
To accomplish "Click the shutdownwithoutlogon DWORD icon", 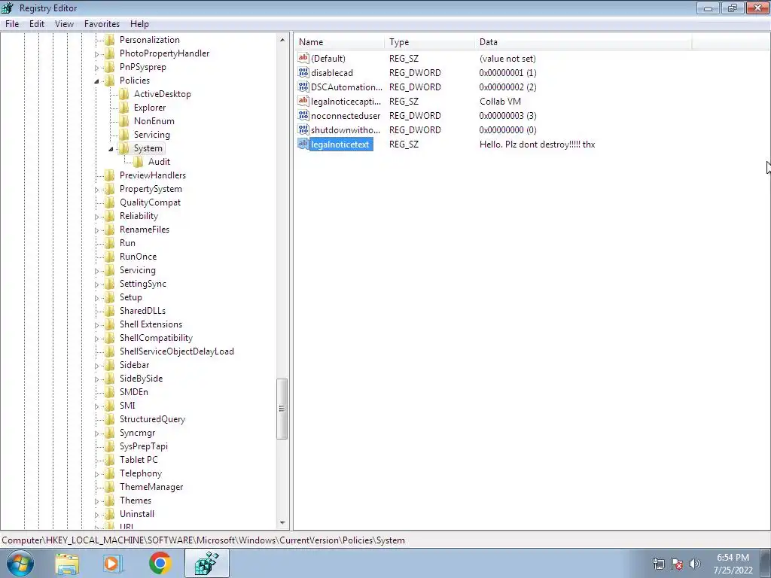I will pyautogui.click(x=303, y=129).
